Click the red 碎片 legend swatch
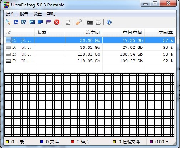This screenshot has height=148, width=180. (x=72, y=142)
